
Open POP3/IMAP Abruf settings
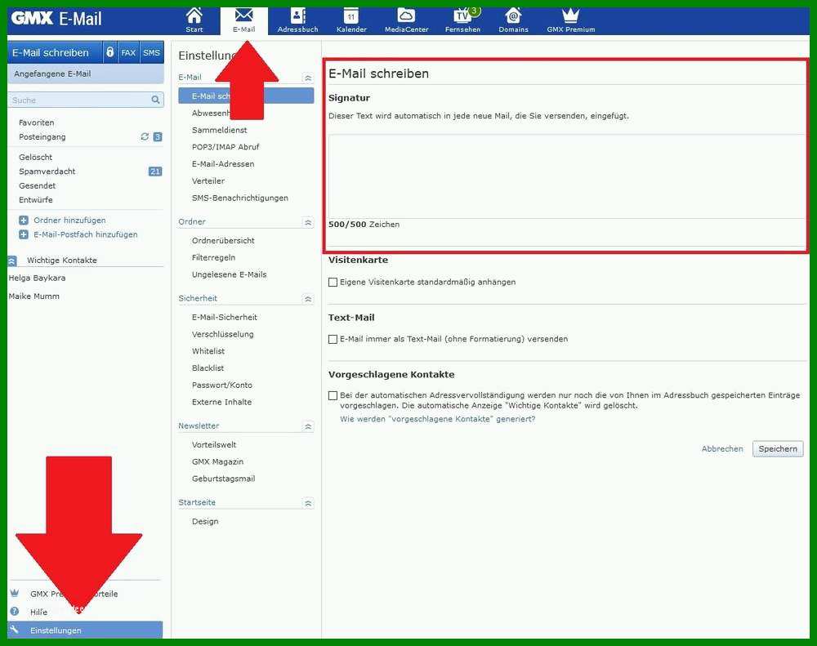tap(225, 147)
